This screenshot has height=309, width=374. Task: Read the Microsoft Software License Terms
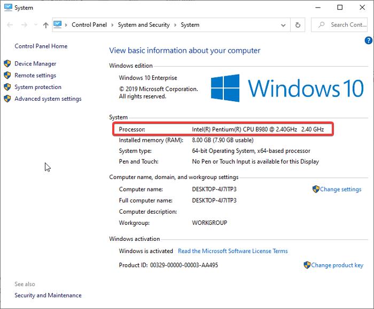pos(232,251)
